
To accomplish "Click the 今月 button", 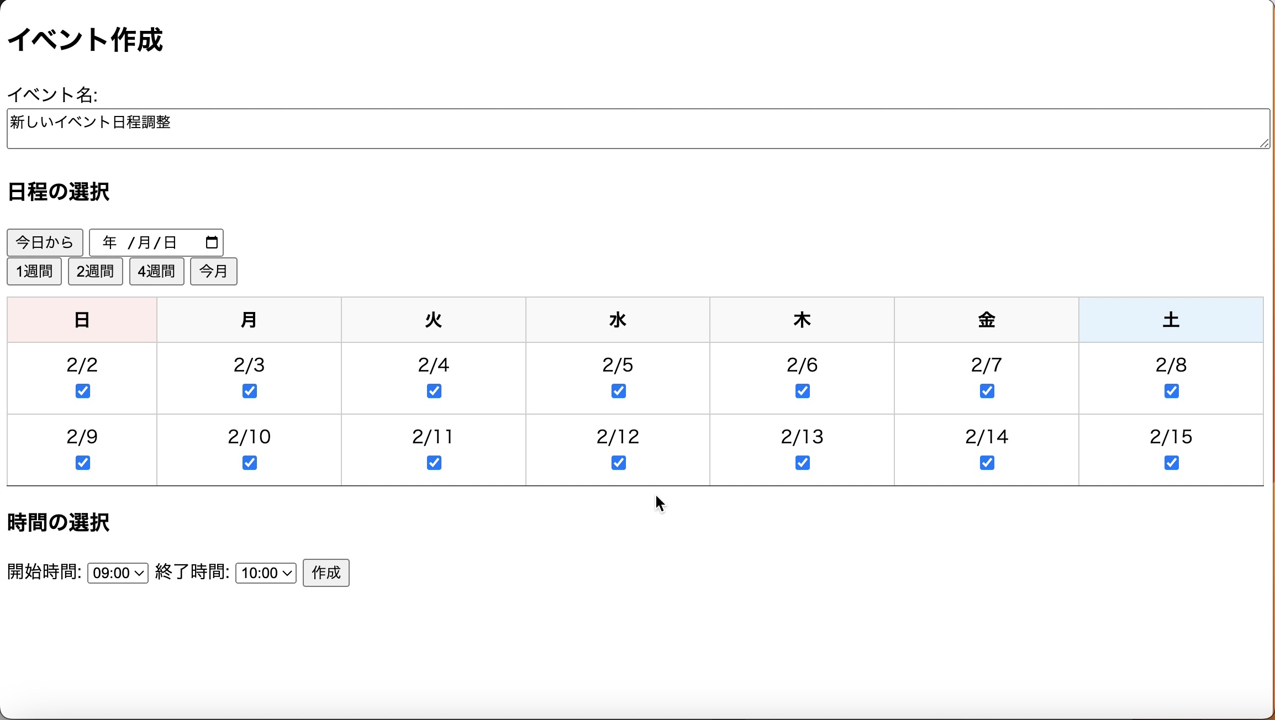I will tap(213, 271).
